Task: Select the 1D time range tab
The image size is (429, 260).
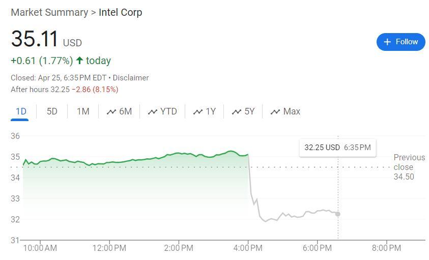Action: pos(21,111)
